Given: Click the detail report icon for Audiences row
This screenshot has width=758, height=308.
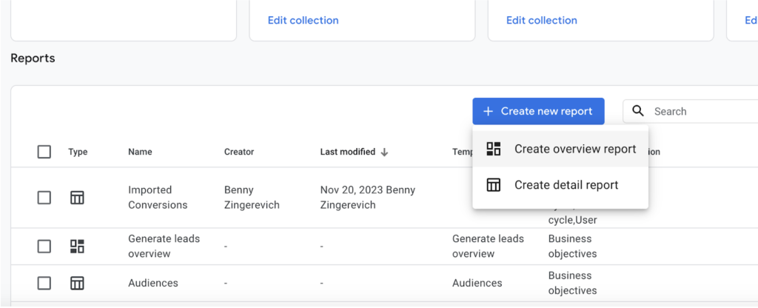Looking at the screenshot, I should [x=77, y=283].
